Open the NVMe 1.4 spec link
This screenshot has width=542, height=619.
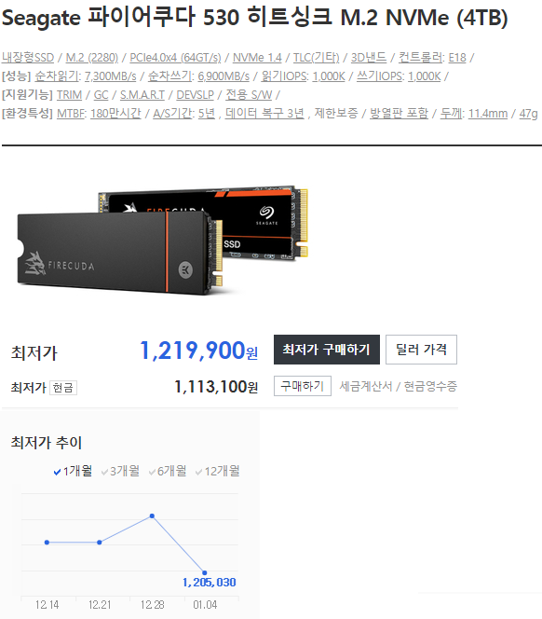tap(257, 58)
